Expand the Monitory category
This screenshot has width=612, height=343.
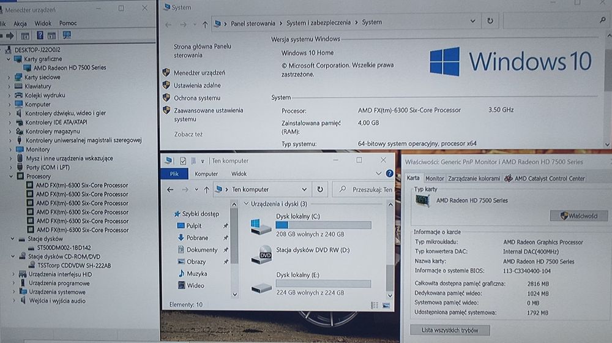[x=10, y=149]
